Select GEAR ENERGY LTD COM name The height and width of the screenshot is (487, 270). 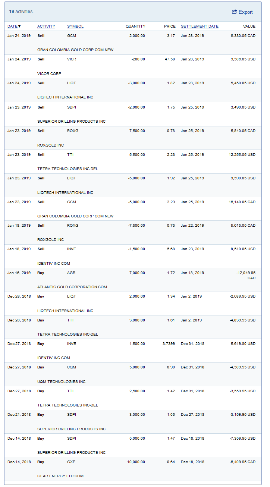coord(60,476)
